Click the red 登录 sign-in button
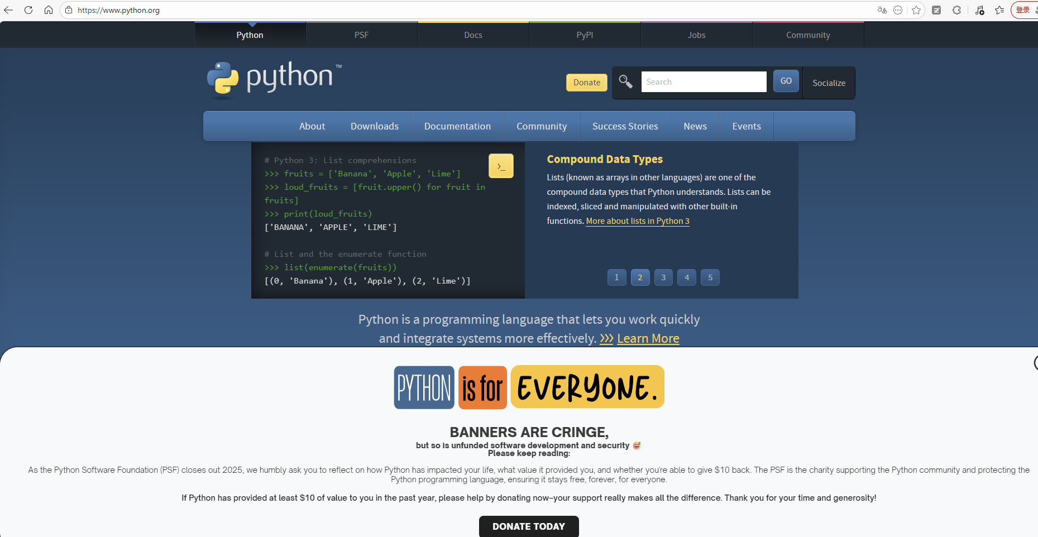The image size is (1038, 537). pos(1024,10)
